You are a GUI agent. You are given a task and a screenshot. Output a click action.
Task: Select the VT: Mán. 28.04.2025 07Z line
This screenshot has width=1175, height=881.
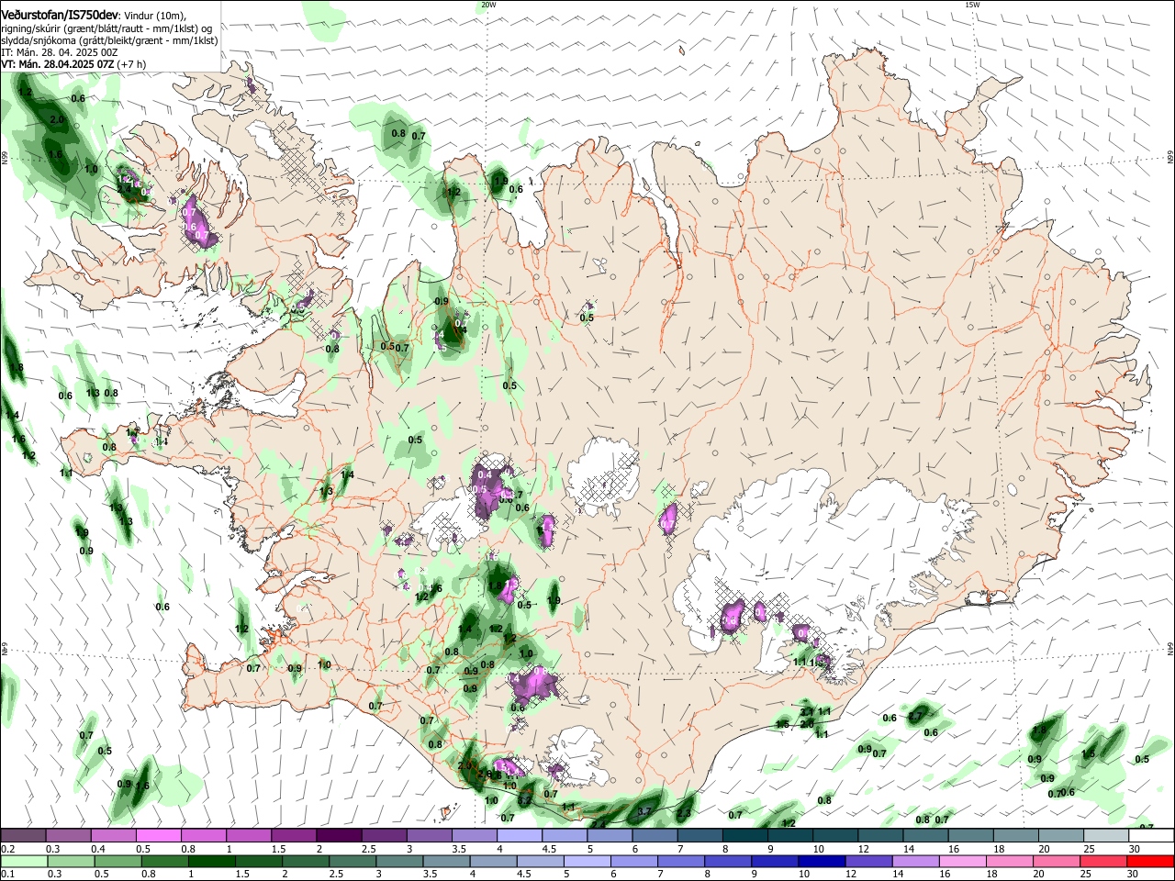58,64
